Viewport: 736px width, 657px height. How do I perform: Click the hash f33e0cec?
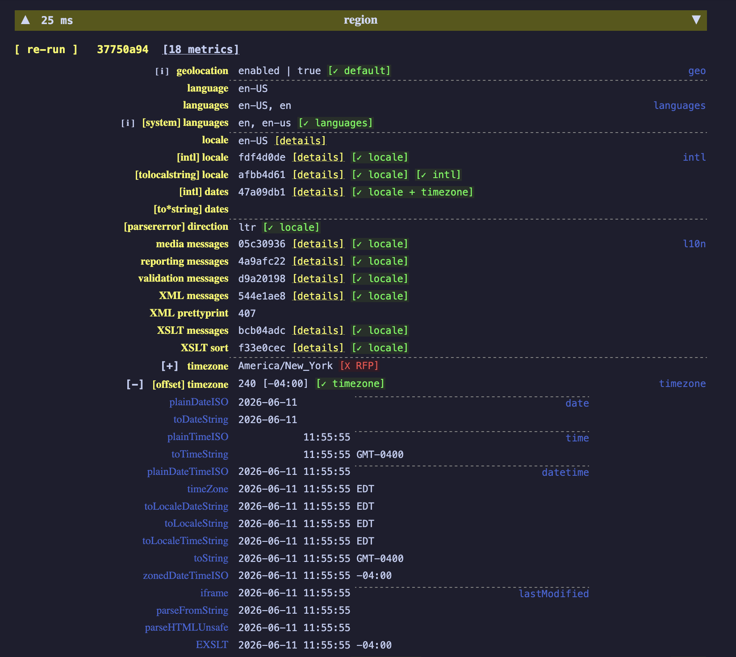pyautogui.click(x=262, y=348)
